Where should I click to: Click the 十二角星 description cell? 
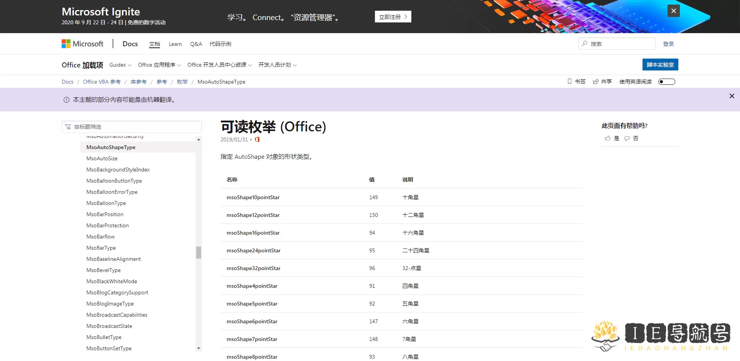click(413, 215)
